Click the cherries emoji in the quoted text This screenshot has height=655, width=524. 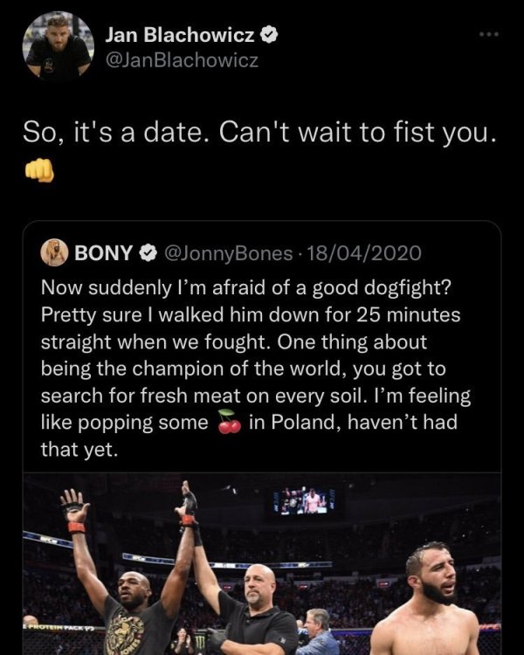(x=230, y=422)
